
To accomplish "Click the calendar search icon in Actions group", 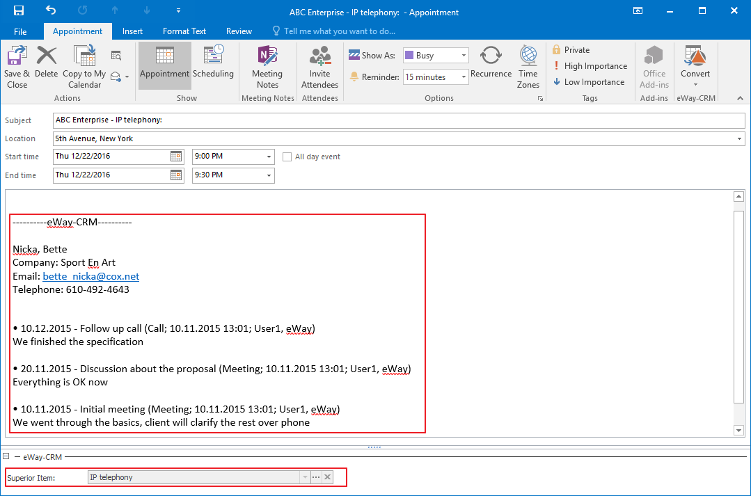I will pos(116,56).
